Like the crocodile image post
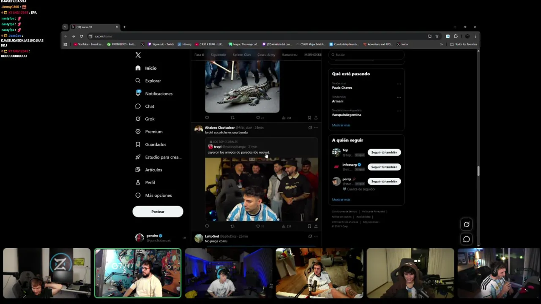The image size is (541, 304). click(258, 118)
